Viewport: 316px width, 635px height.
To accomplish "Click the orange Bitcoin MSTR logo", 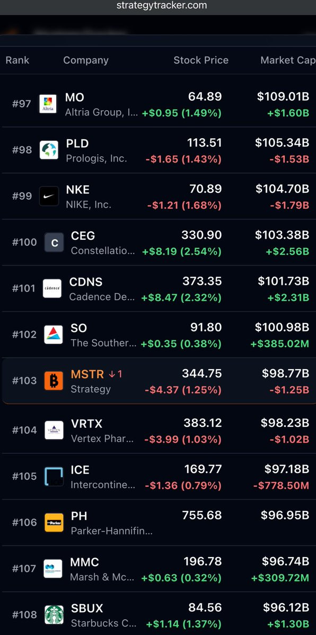I will point(54,381).
